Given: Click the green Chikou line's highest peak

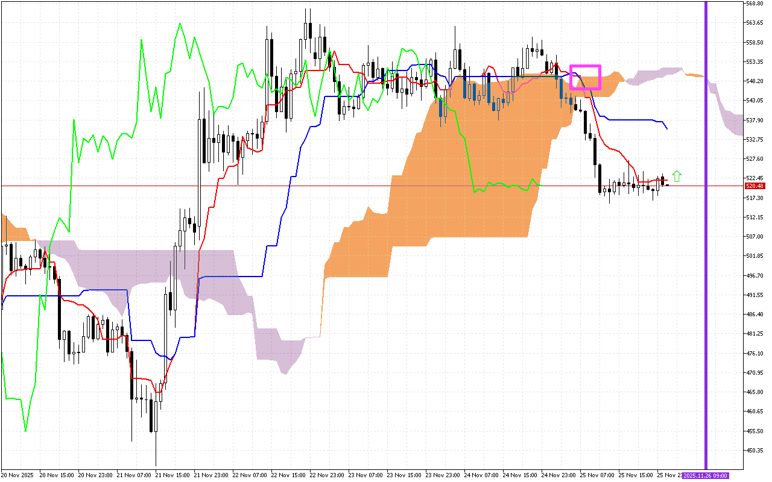Looking at the screenshot, I should [x=179, y=24].
